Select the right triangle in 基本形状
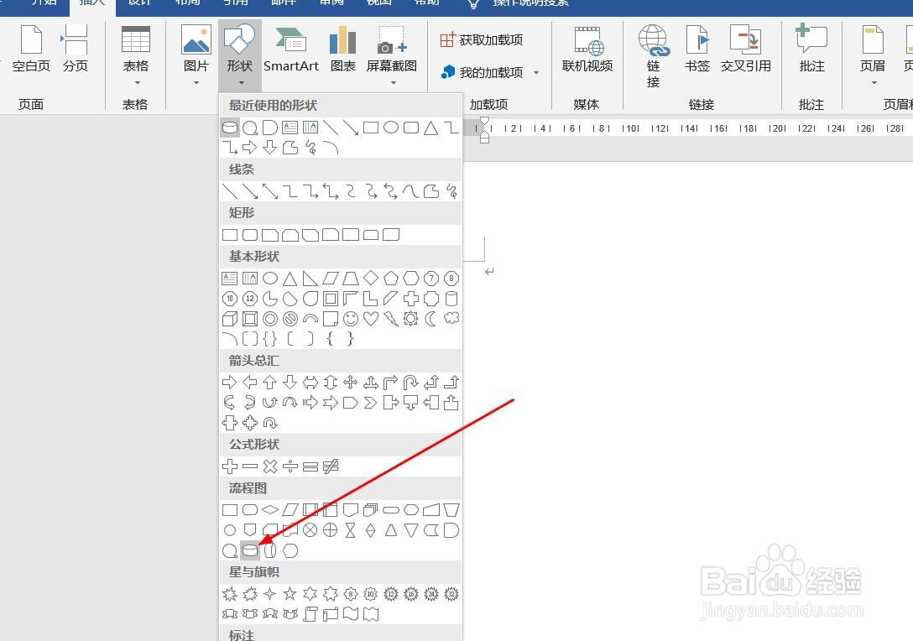913x641 pixels. (x=310, y=279)
